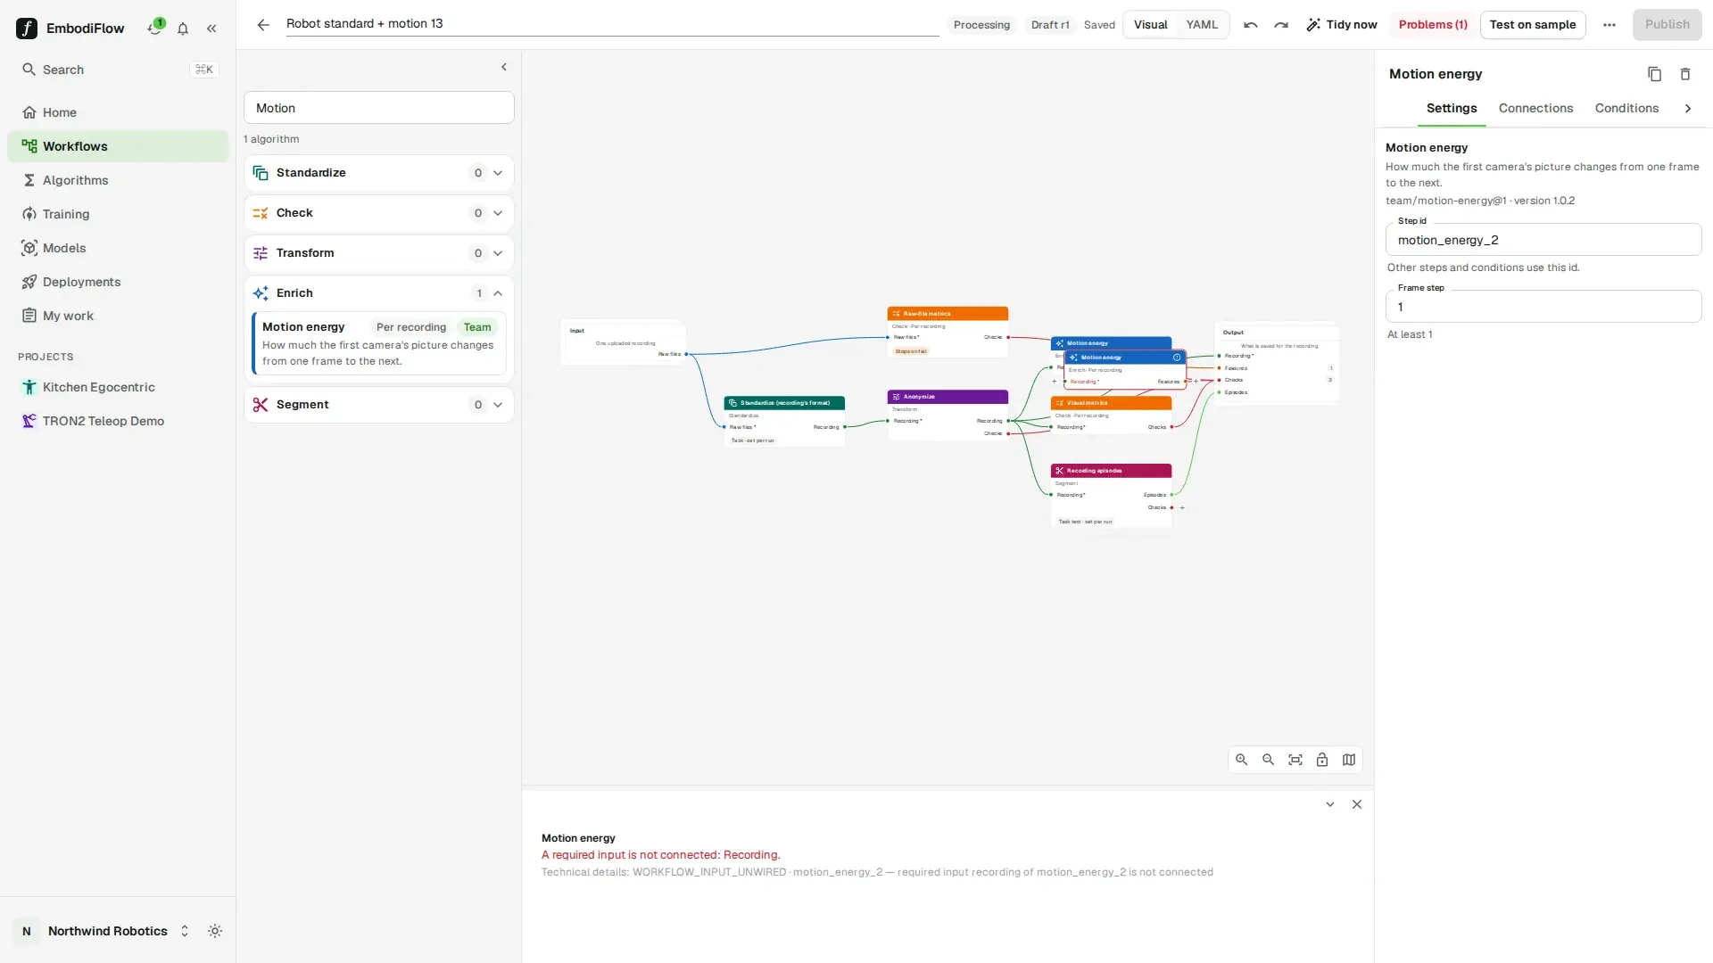
Task: Click the Test on sample button
Action: click(1533, 25)
